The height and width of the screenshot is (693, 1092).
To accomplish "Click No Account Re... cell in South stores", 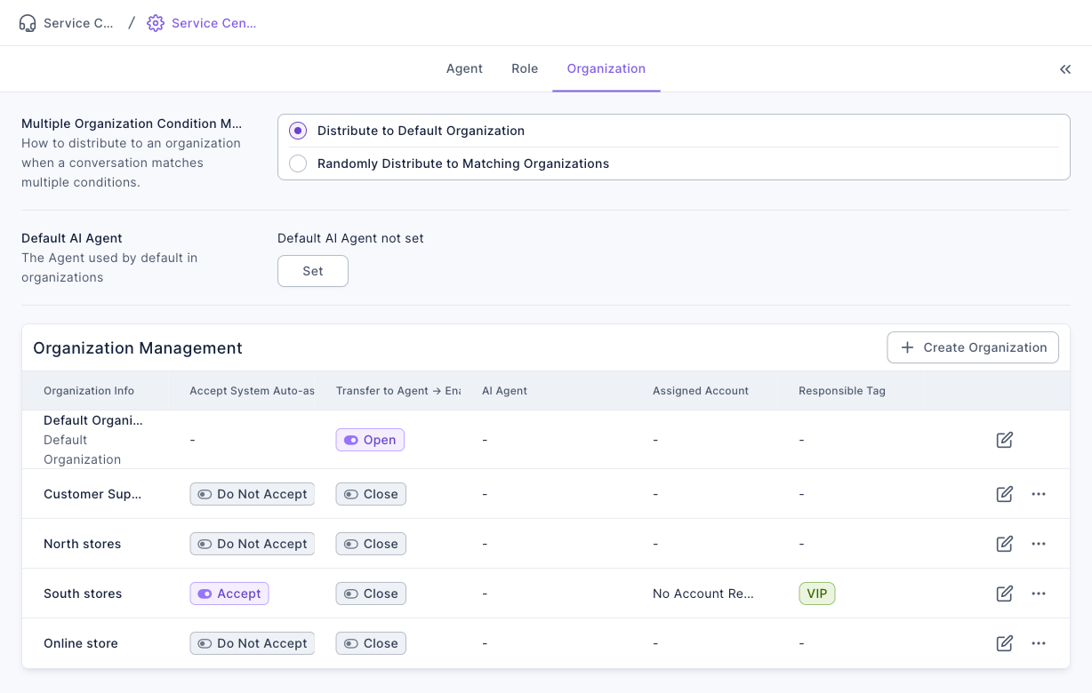I will coord(703,593).
